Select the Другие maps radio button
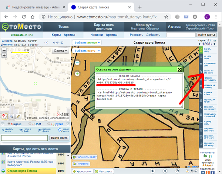The image size is (222, 174). tap(49, 124)
